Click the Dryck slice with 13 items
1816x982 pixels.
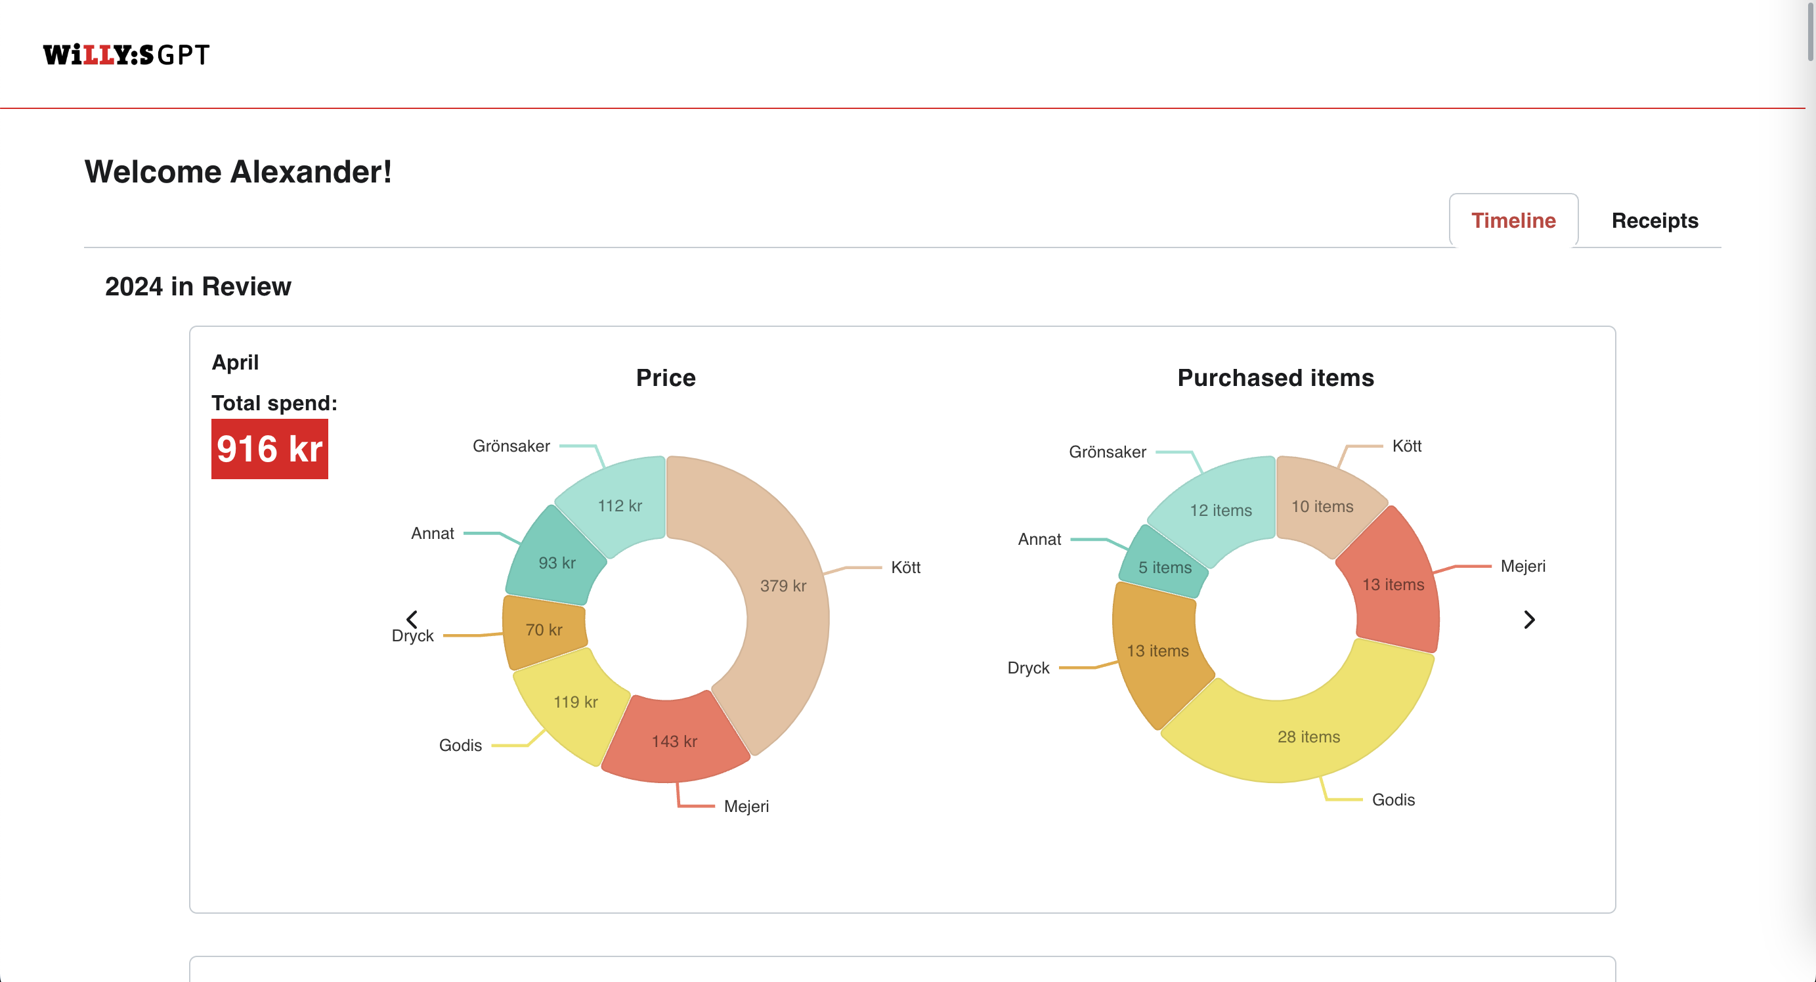1159,650
